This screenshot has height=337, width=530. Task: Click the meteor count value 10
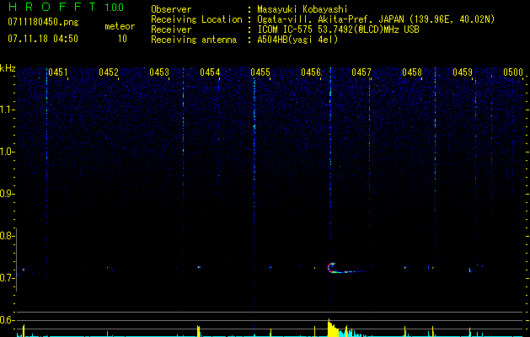click(122, 39)
